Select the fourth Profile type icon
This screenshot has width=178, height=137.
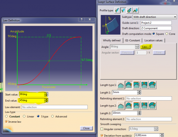point(135,10)
